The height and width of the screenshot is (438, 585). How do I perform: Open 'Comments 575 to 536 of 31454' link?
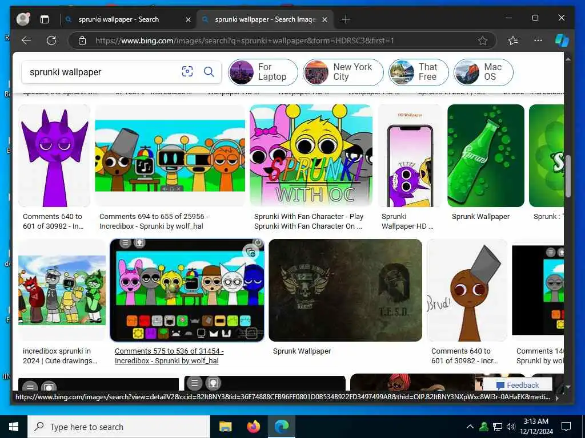click(169, 356)
